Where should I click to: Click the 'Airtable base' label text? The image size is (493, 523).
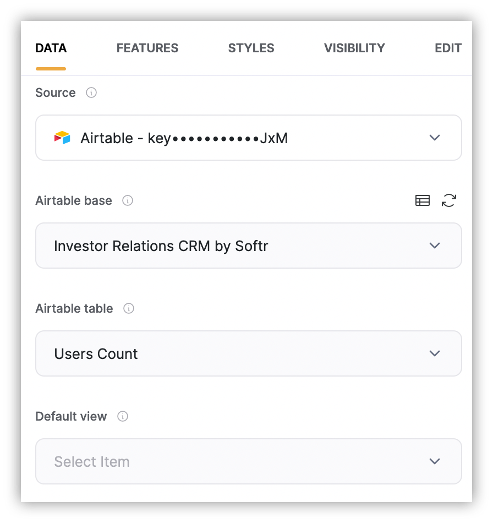(74, 200)
